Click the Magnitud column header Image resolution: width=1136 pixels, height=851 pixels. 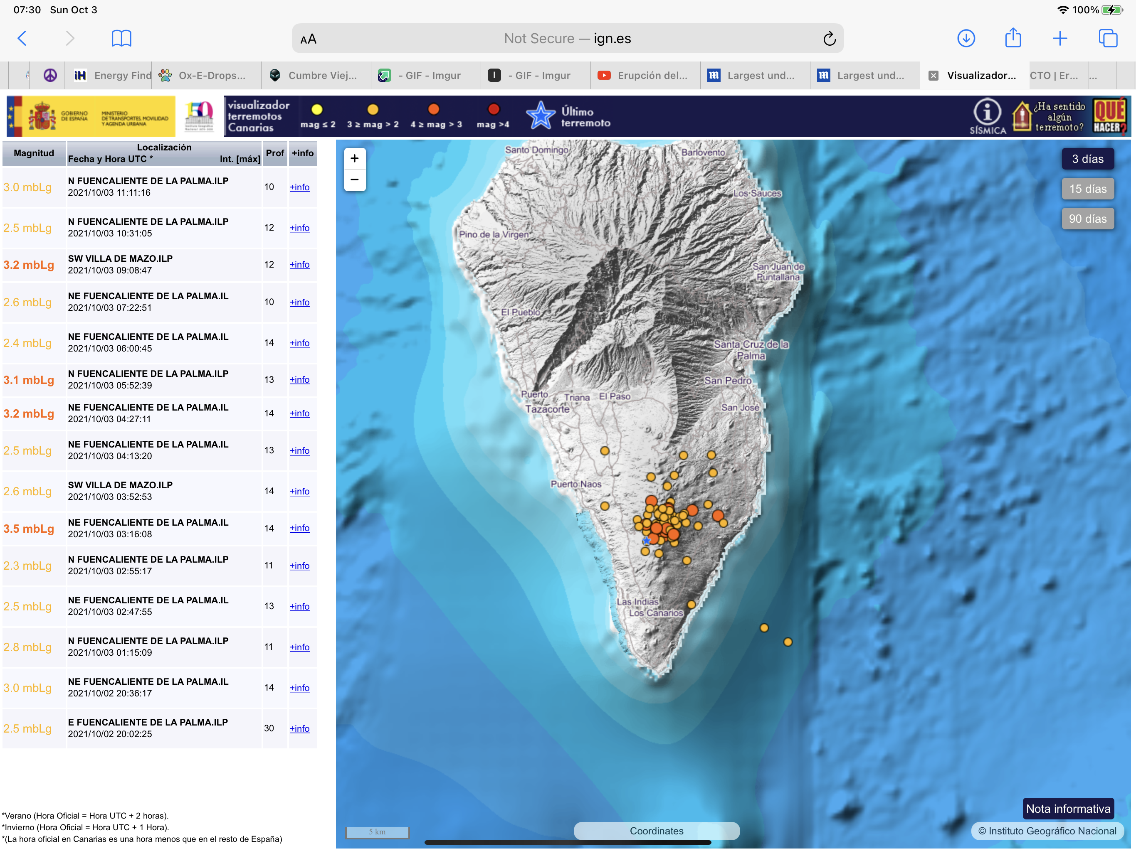point(34,153)
